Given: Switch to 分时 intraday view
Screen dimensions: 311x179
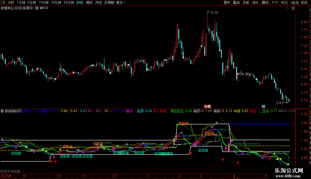Looking at the screenshot, I should (x=11, y=2).
